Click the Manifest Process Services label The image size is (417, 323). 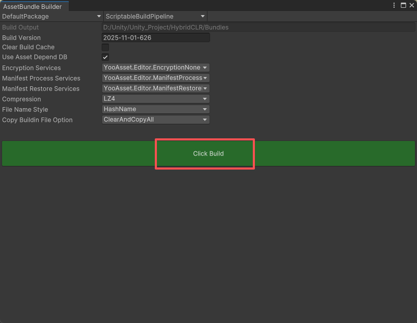point(41,79)
